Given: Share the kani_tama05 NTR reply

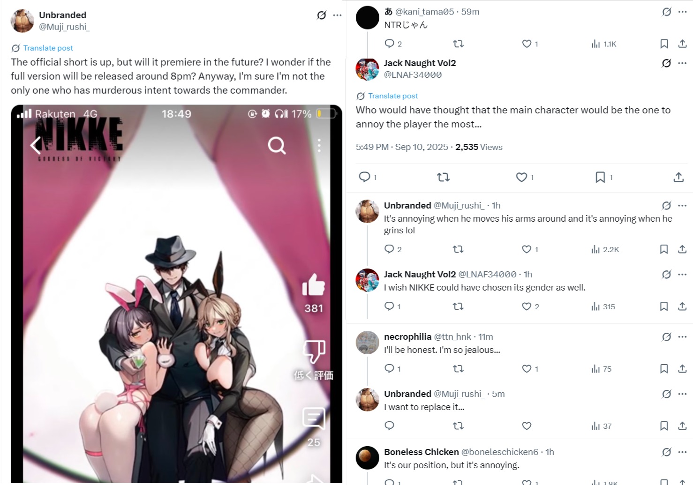Looking at the screenshot, I should point(682,44).
